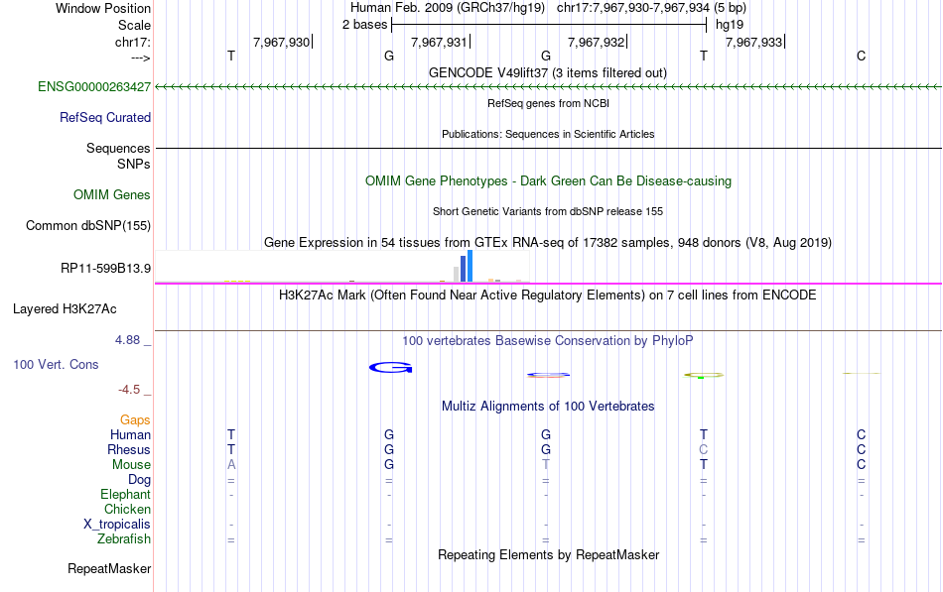Click the Zebrafish species row label
This screenshot has height=592, width=943.
(x=124, y=539)
